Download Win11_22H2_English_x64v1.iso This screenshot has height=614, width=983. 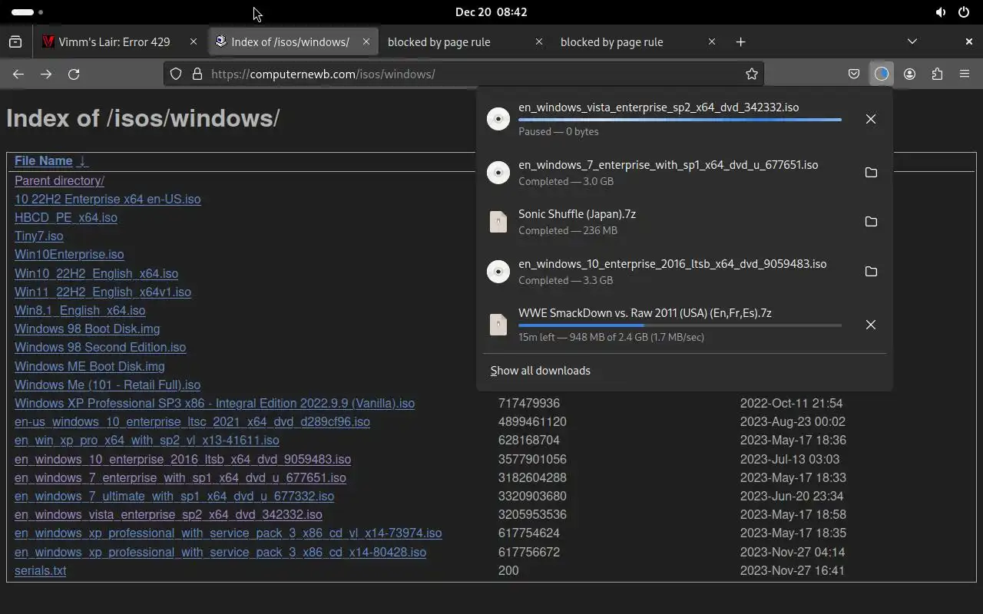pyautogui.click(x=103, y=292)
